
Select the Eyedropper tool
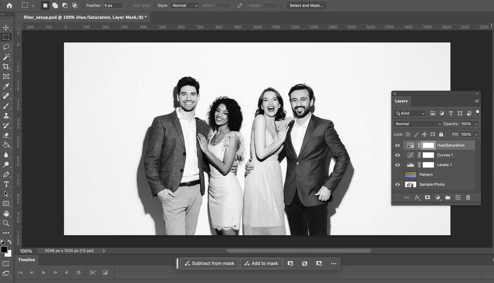click(x=6, y=86)
